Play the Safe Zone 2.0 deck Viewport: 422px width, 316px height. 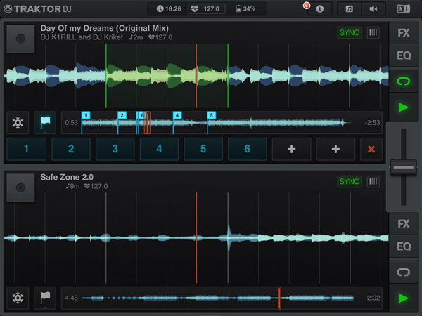tap(404, 298)
